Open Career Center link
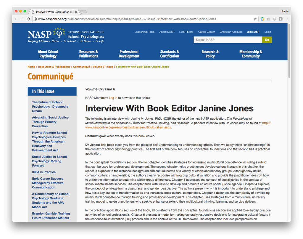Viewport: 303px width, 239px height. click(x=206, y=32)
